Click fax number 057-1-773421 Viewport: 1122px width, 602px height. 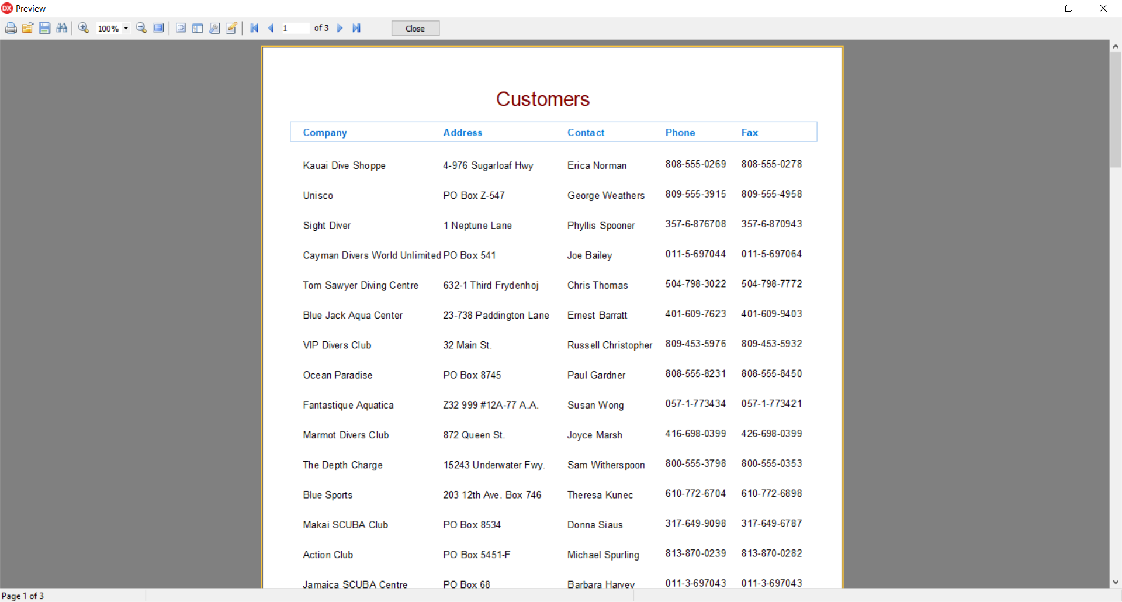click(x=771, y=404)
